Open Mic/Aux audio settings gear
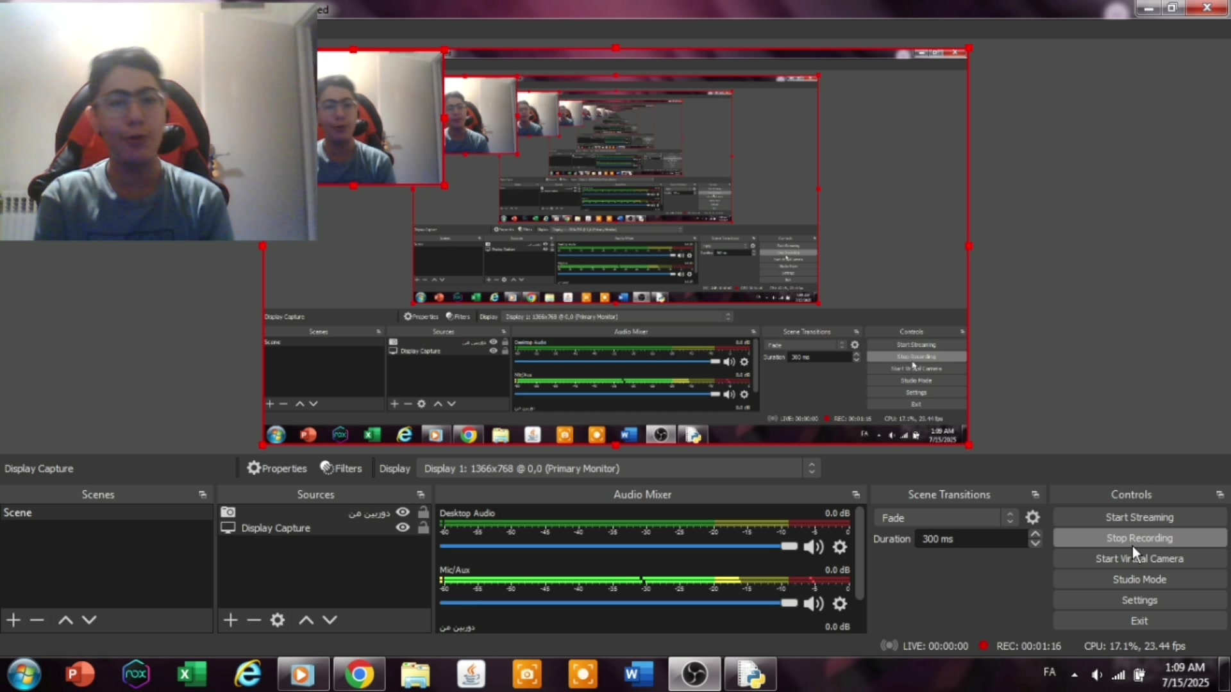Viewport: 1231px width, 692px height. 839,604
